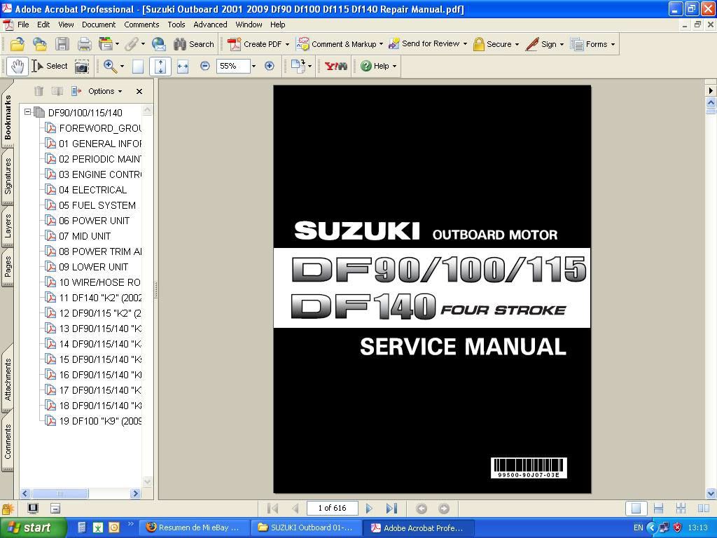Jump to the last page button
This screenshot has width=717, height=538.
click(391, 509)
